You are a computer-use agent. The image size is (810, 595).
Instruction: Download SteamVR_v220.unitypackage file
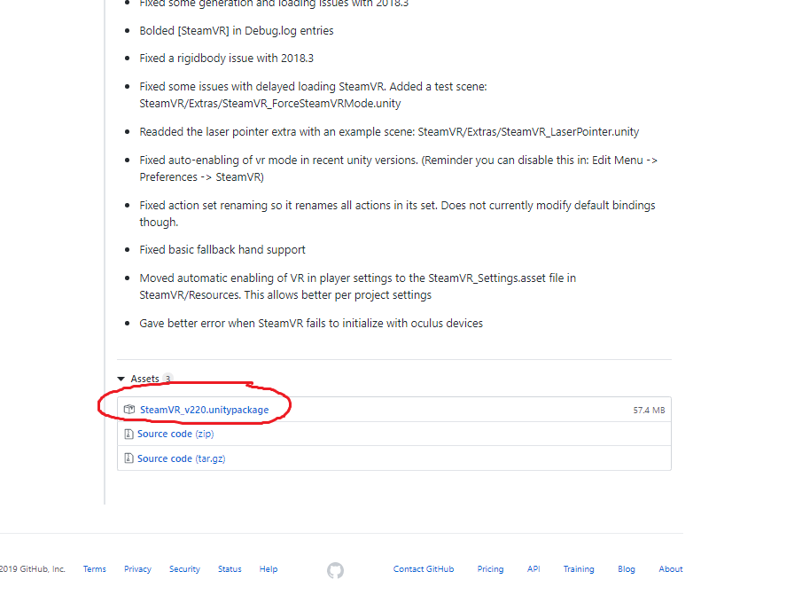click(x=204, y=410)
